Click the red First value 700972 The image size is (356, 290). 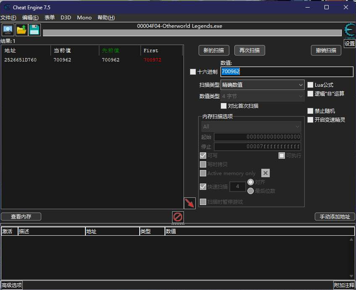tap(152, 60)
